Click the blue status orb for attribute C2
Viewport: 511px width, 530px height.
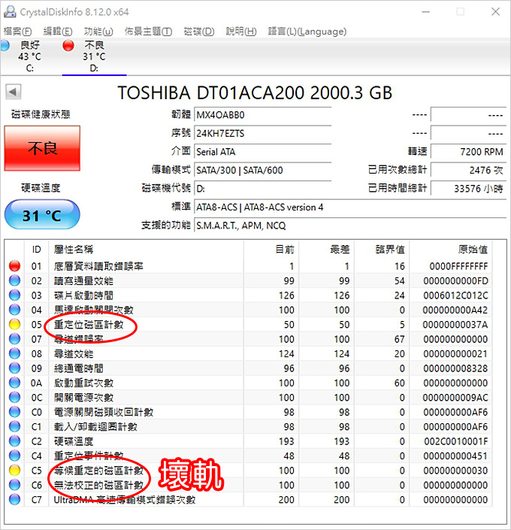pyautogui.click(x=14, y=441)
